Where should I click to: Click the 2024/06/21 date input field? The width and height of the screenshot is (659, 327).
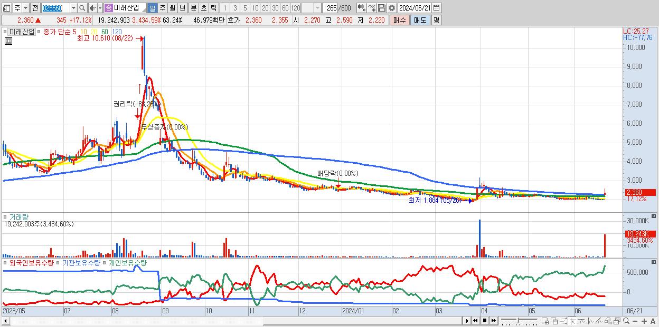[x=415, y=8]
